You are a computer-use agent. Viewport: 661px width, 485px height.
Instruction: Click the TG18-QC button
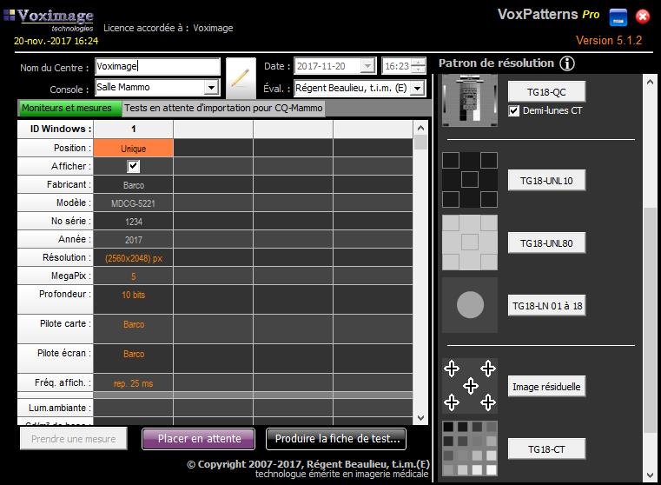pyautogui.click(x=546, y=92)
